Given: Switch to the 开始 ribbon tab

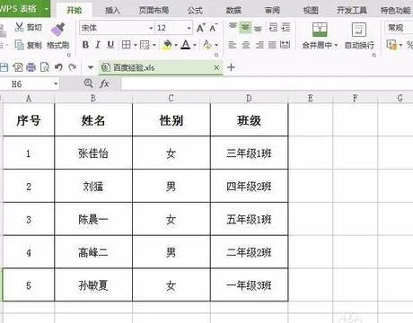Looking at the screenshot, I should 75,10.
